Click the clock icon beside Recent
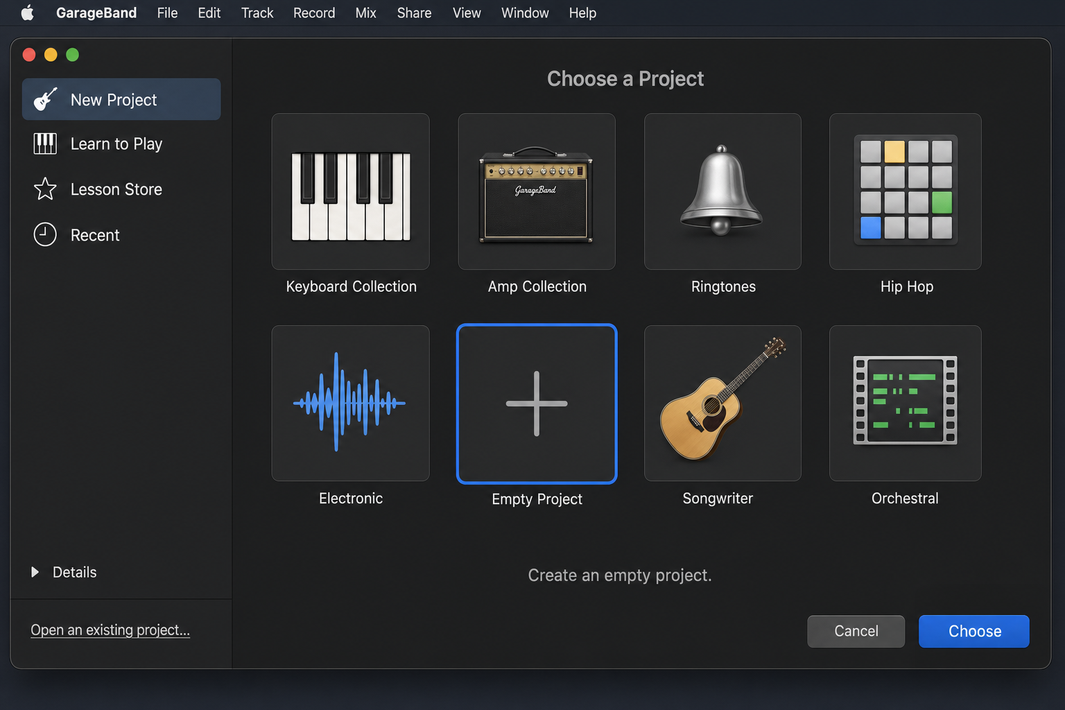This screenshot has height=710, width=1065. (x=45, y=234)
